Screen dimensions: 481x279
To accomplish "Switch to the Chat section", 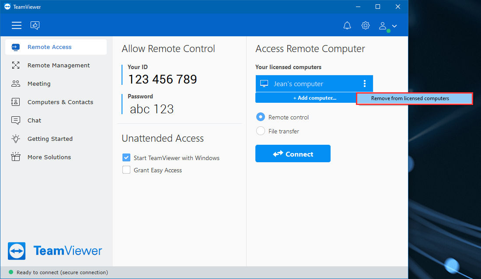I will click(35, 121).
